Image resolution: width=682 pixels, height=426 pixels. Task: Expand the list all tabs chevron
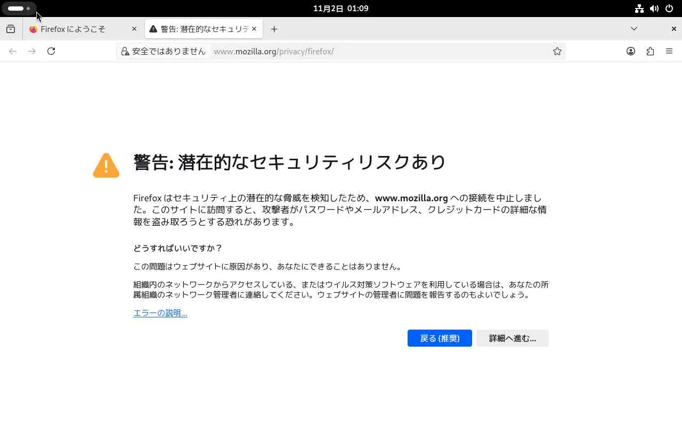(634, 29)
